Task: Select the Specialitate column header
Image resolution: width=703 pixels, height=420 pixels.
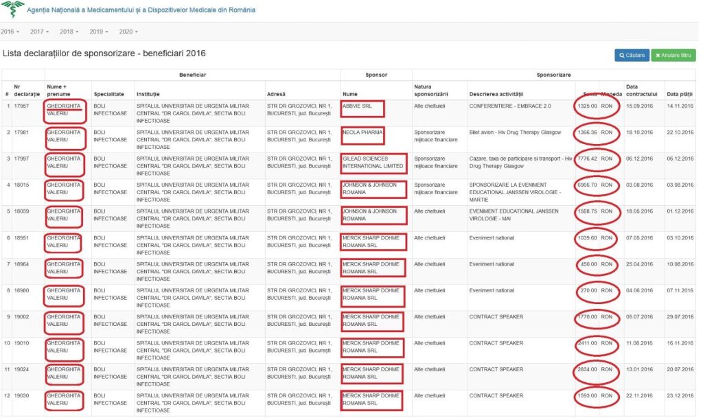Action: tap(109, 94)
